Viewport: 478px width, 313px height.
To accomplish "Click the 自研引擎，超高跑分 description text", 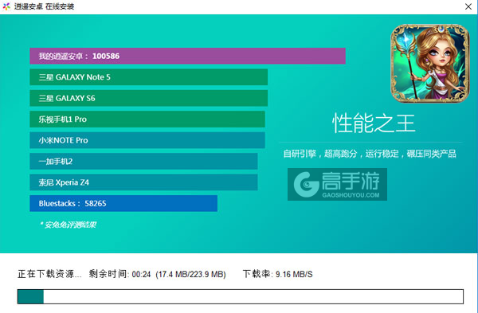I will pos(370,154).
